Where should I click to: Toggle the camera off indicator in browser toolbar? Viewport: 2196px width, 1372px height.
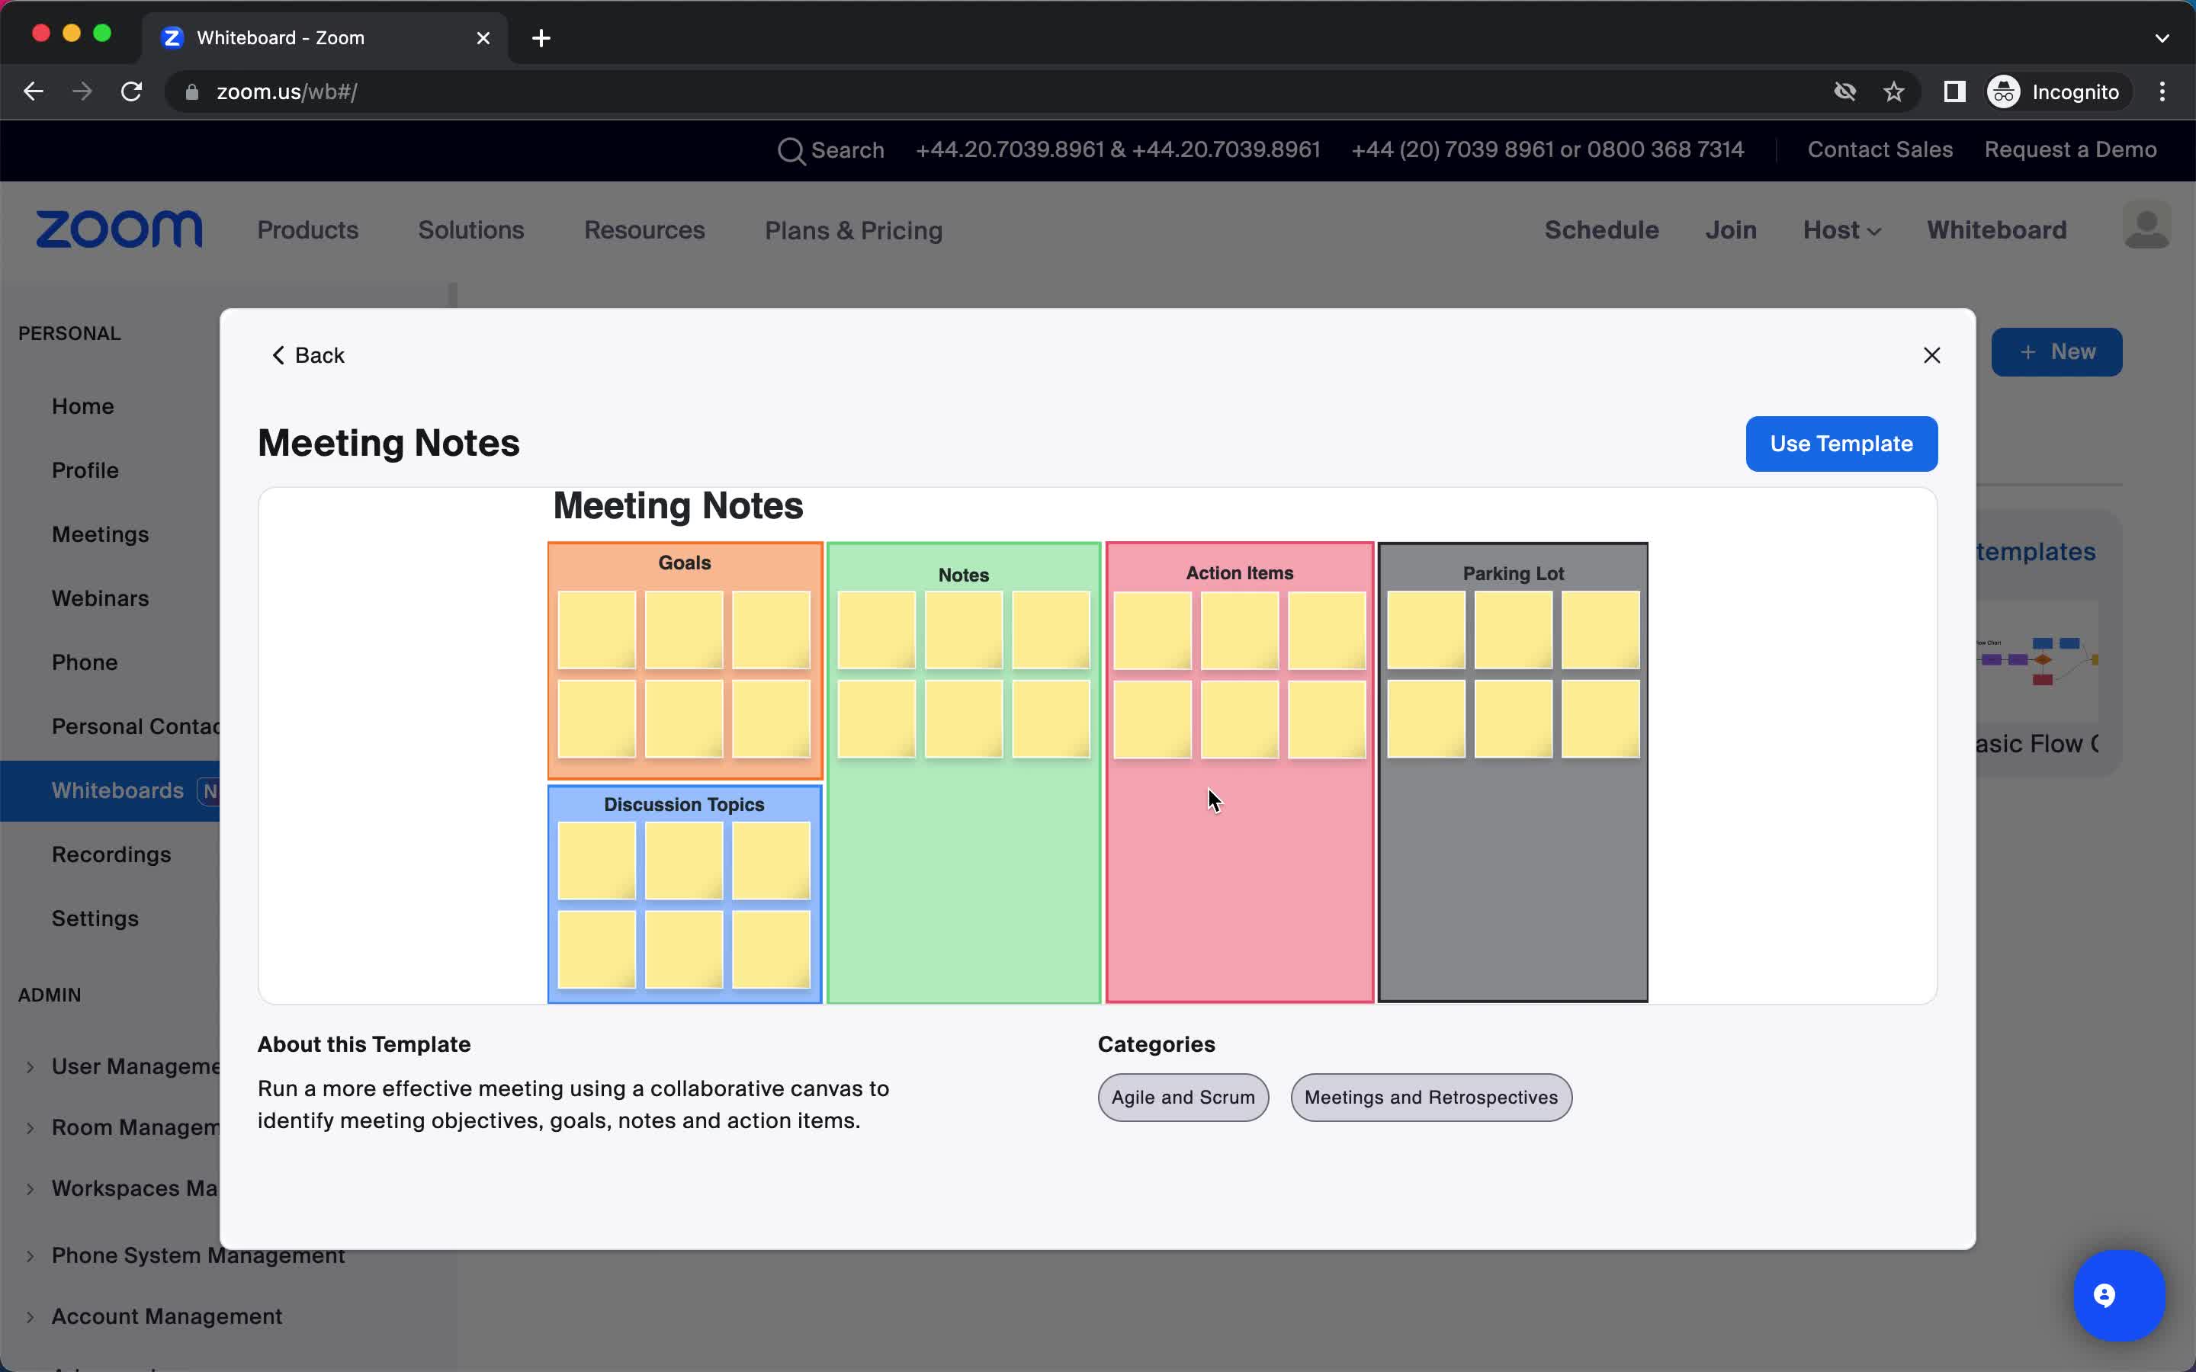(1845, 91)
